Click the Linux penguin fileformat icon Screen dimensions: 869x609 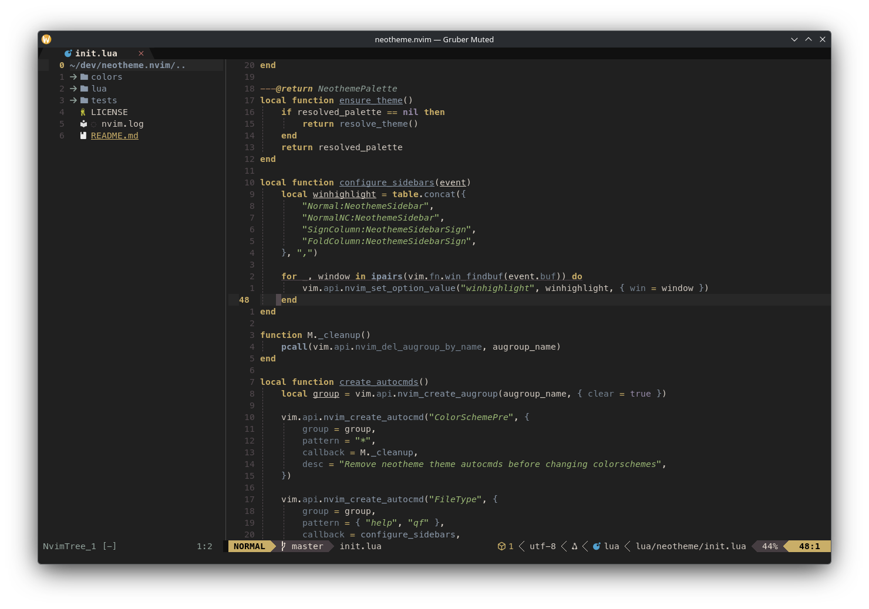tap(574, 546)
